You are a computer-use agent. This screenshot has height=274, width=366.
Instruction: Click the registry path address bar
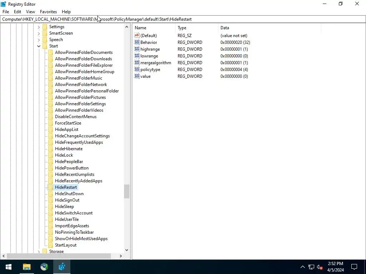(x=183, y=19)
